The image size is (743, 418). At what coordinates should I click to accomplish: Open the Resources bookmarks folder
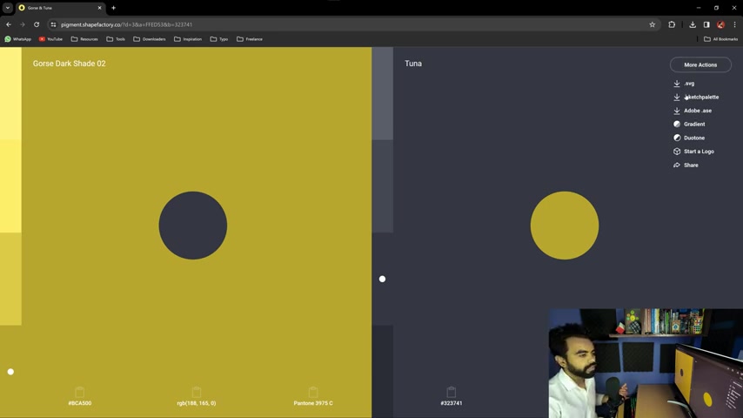pos(84,39)
